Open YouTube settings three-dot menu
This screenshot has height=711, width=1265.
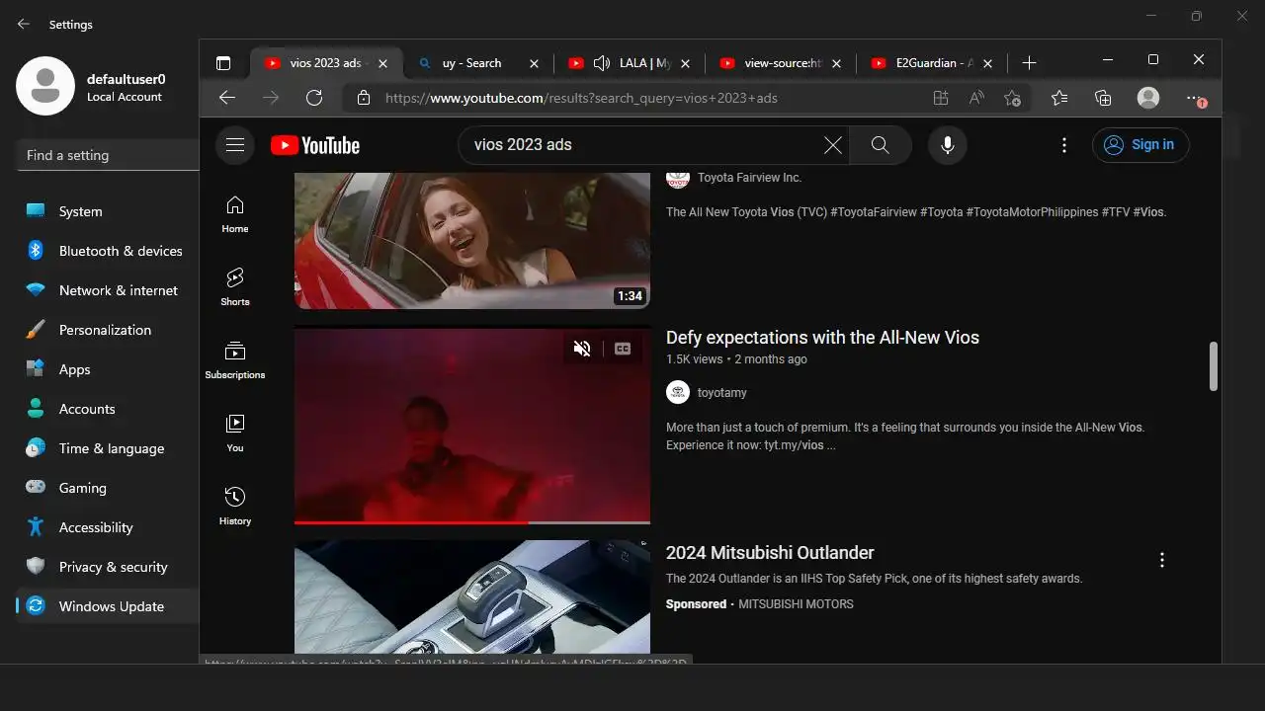[1064, 145]
